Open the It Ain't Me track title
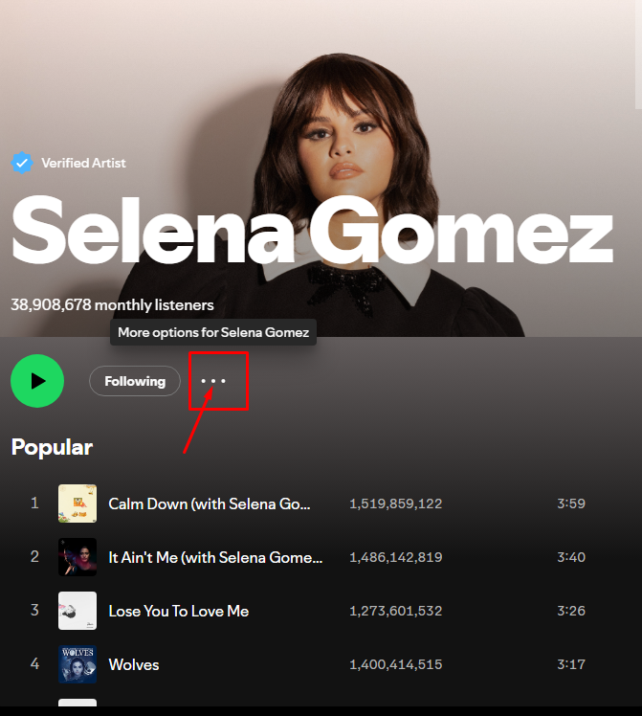This screenshot has width=642, height=716. click(215, 557)
